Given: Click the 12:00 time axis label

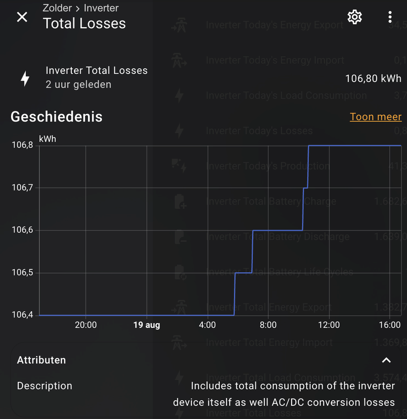Looking at the screenshot, I should 329,325.
